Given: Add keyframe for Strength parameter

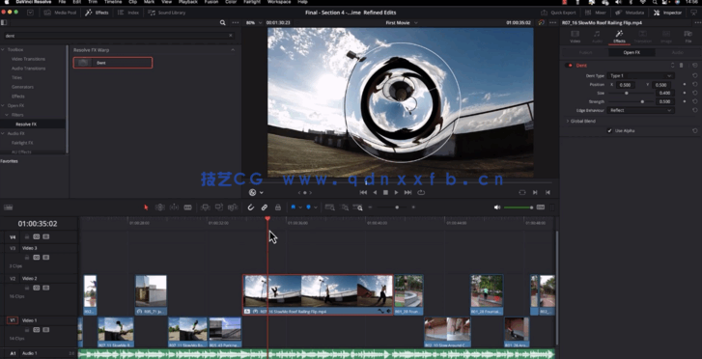Looking at the screenshot, I should [x=684, y=101].
